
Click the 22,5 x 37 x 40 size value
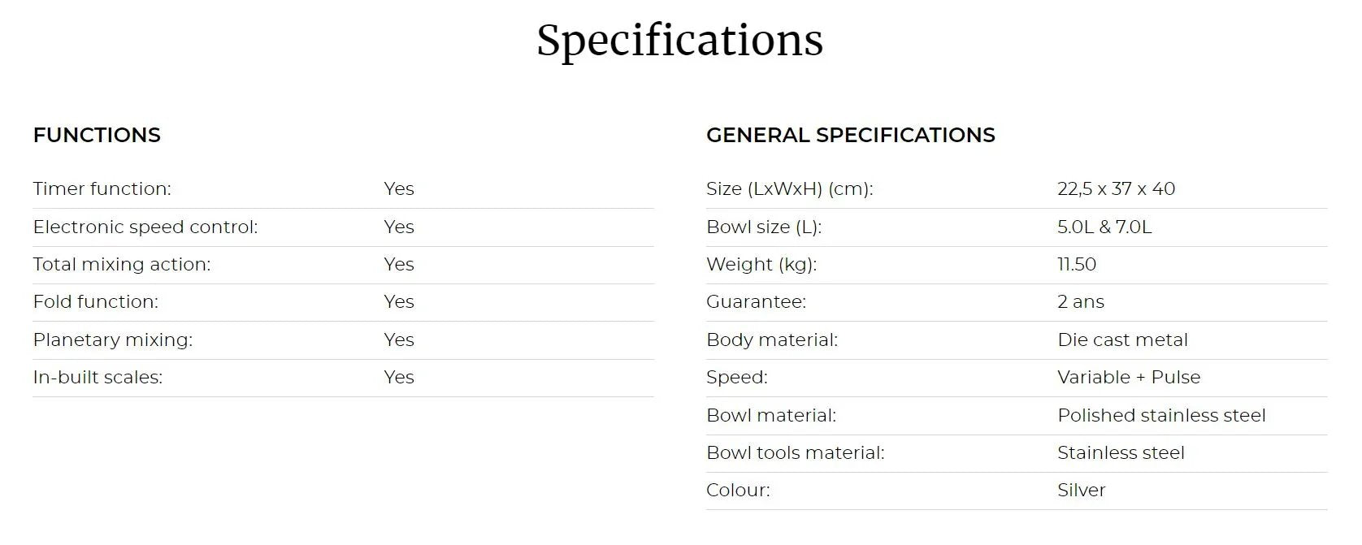coord(1116,189)
